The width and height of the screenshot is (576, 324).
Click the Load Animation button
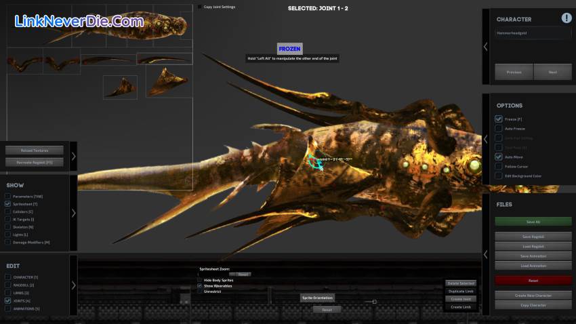pyautogui.click(x=533, y=266)
